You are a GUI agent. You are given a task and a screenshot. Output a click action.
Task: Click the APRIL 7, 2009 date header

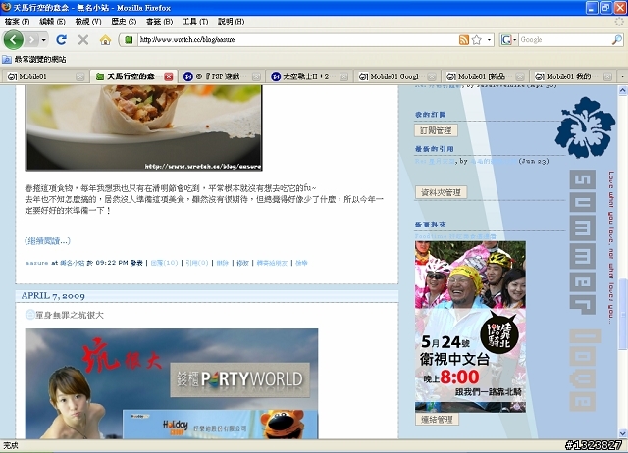(53, 296)
